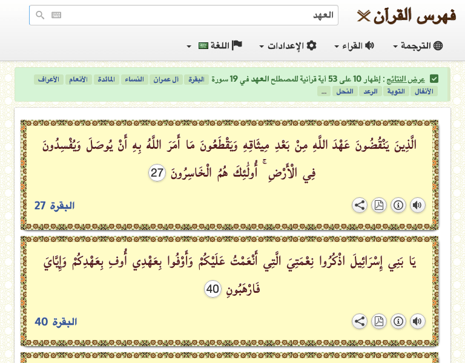Show more surahs with the ellipsis tag
Image resolution: width=465 pixels, height=363 pixels.
tap(324, 92)
